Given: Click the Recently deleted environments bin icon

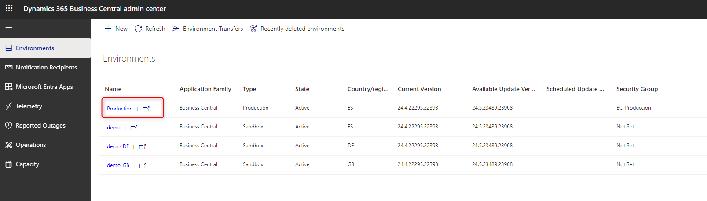Looking at the screenshot, I should coord(254,29).
